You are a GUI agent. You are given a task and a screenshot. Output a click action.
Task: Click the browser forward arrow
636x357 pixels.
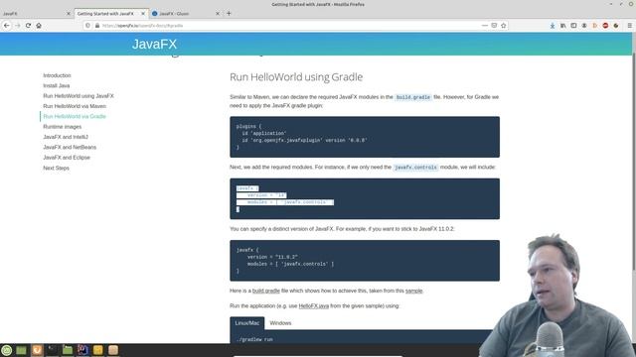point(18,26)
